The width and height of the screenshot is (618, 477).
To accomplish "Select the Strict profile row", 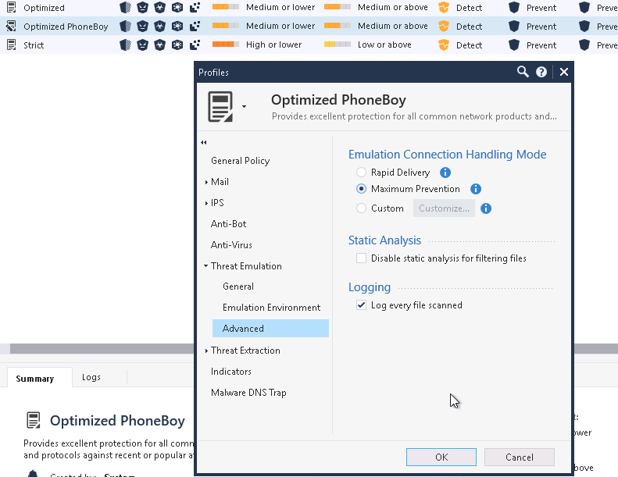I will (309, 45).
